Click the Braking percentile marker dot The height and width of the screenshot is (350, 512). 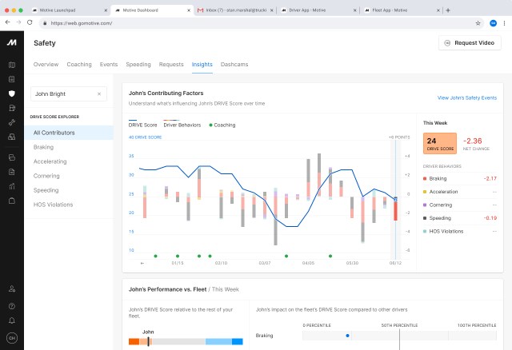click(x=347, y=336)
